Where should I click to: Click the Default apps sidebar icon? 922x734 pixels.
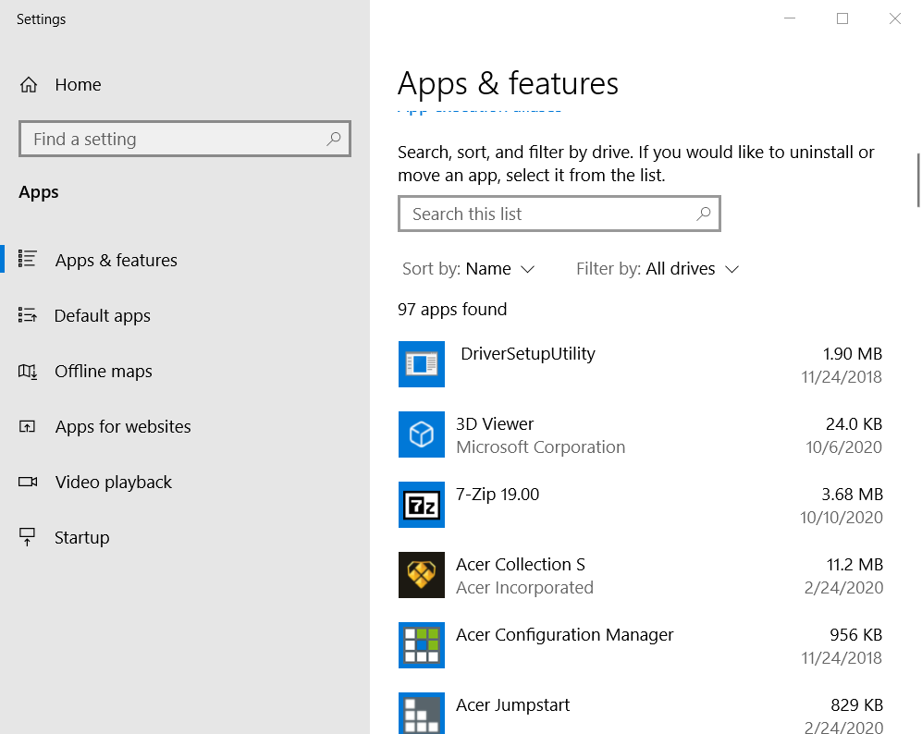point(27,315)
